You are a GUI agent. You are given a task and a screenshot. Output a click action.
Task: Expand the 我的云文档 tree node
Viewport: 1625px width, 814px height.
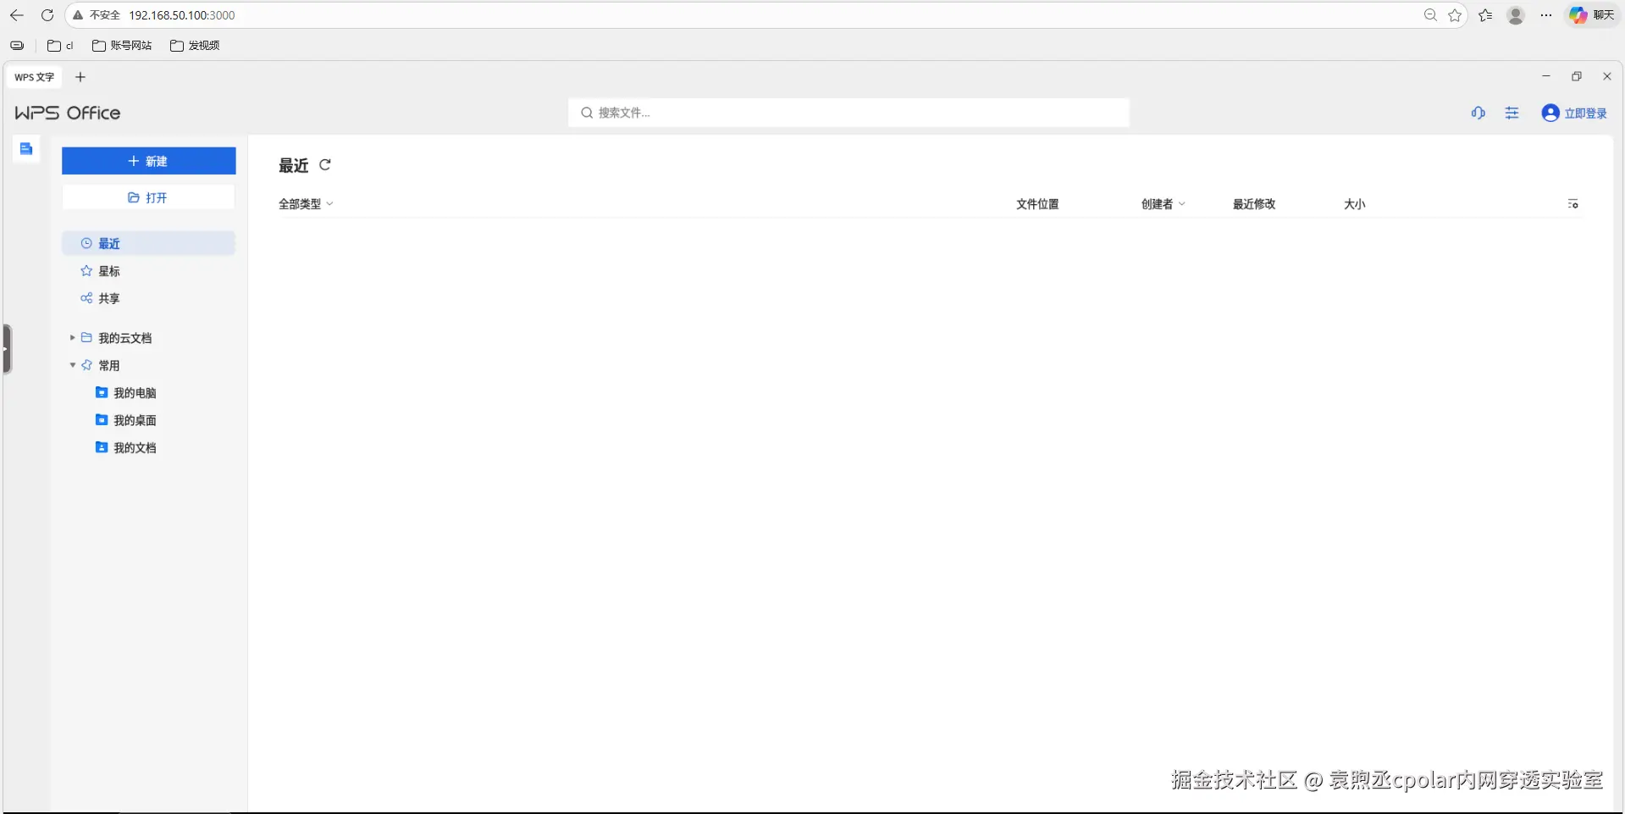tap(72, 338)
